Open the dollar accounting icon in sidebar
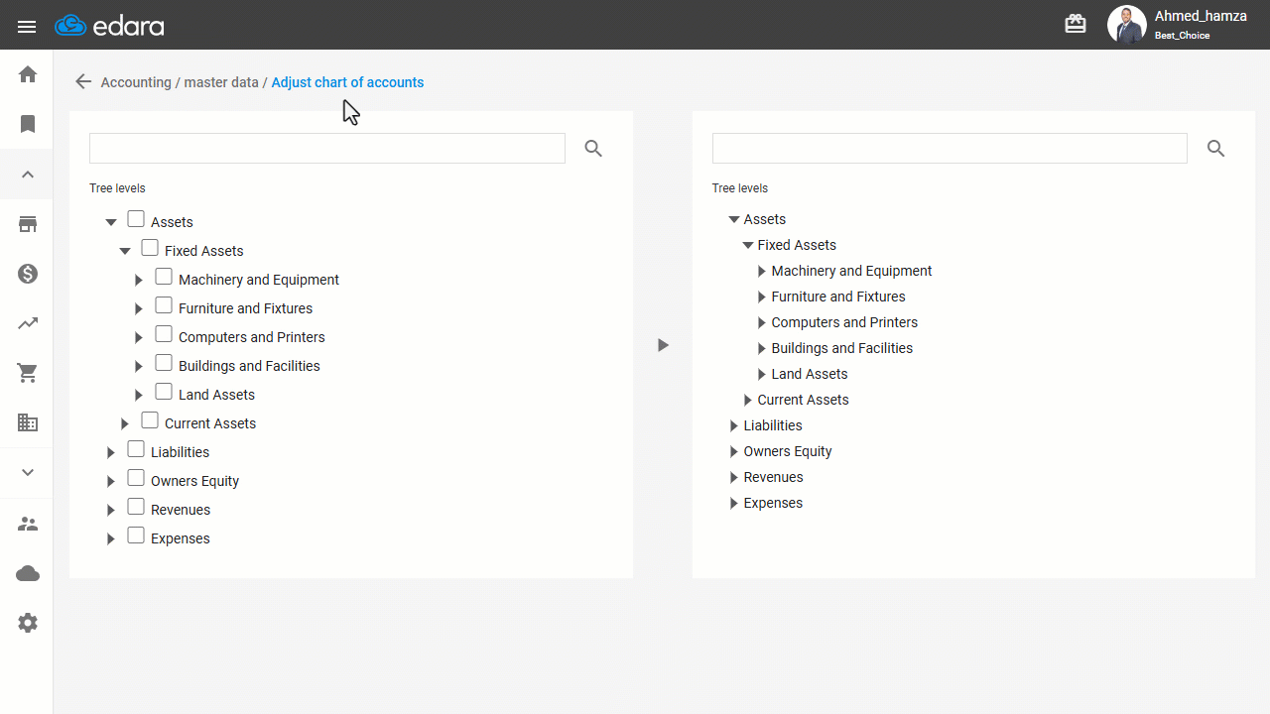The image size is (1270, 714). pyautogui.click(x=28, y=274)
